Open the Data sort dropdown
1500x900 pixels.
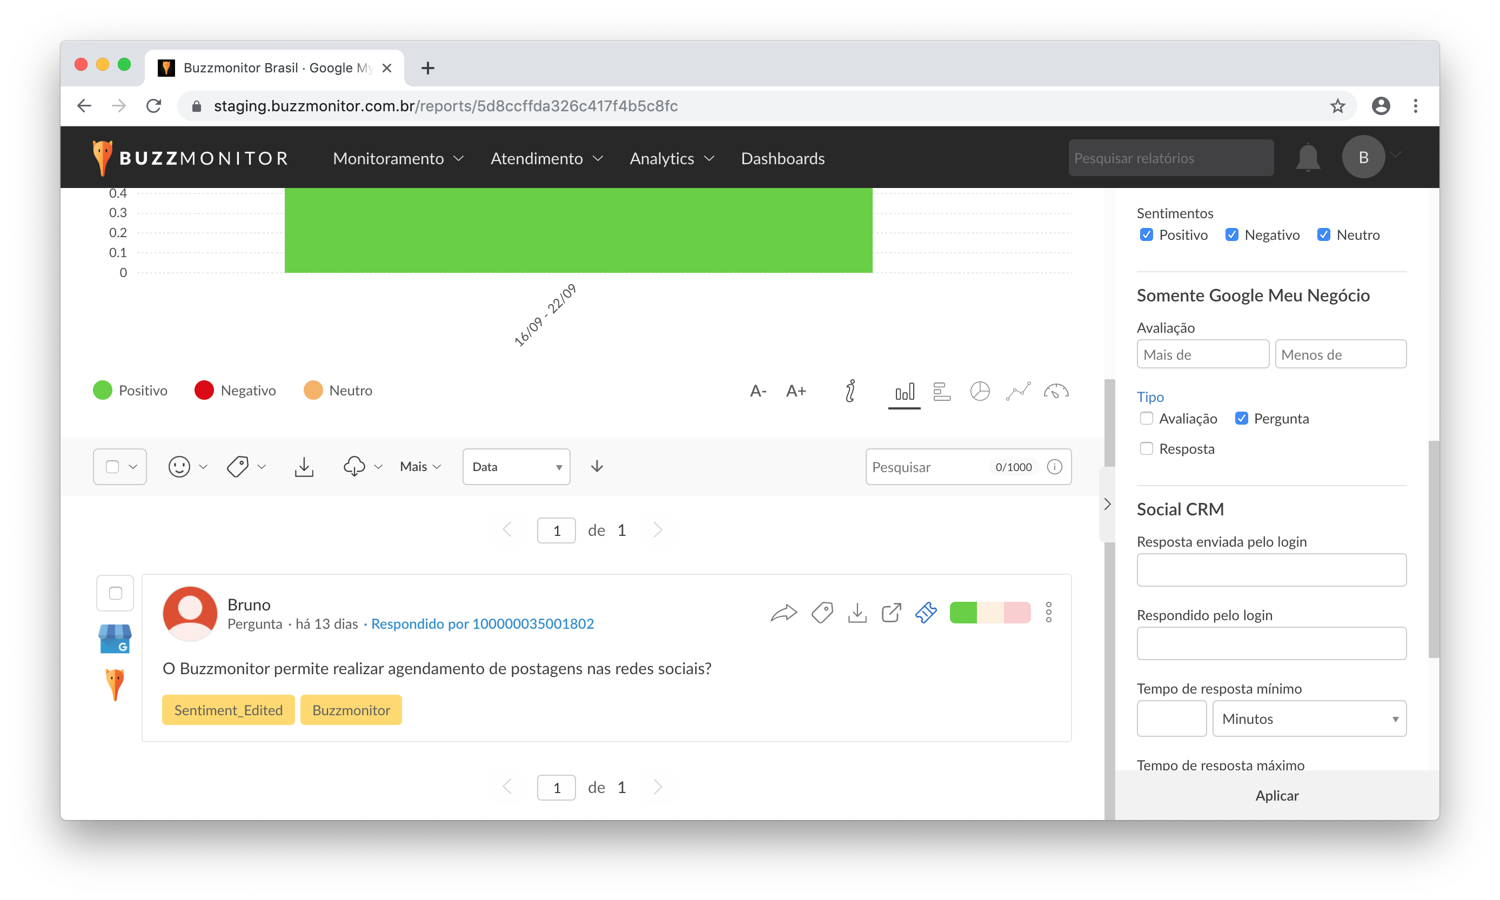tap(516, 466)
